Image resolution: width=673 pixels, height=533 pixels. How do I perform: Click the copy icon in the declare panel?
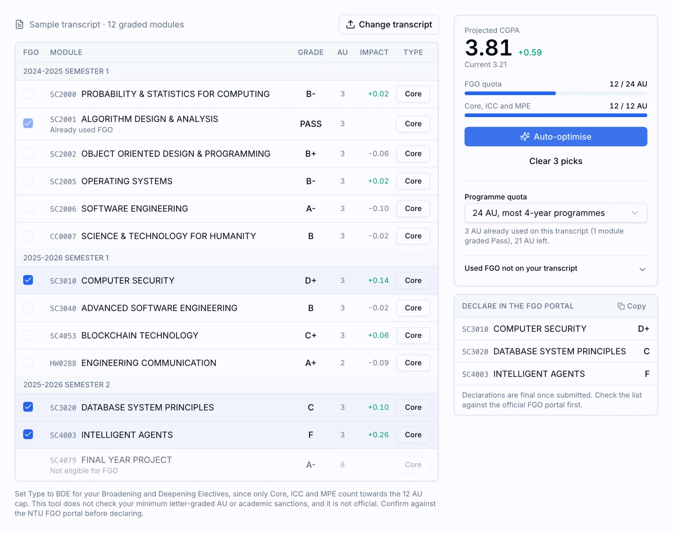tap(621, 306)
